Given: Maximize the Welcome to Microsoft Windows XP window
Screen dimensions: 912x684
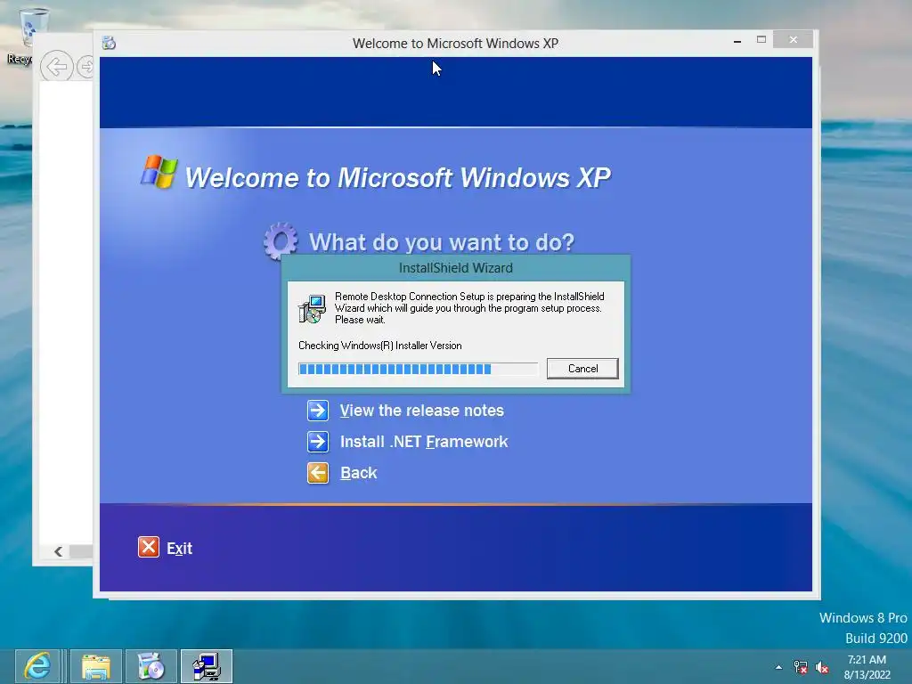Looking at the screenshot, I should [x=761, y=39].
